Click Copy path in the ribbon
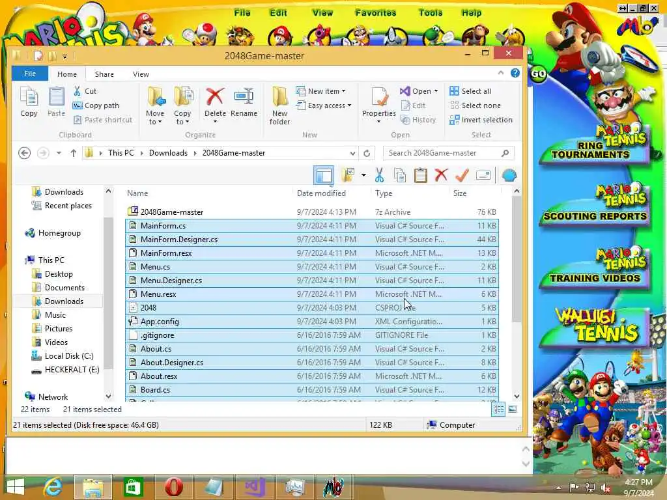 point(96,105)
